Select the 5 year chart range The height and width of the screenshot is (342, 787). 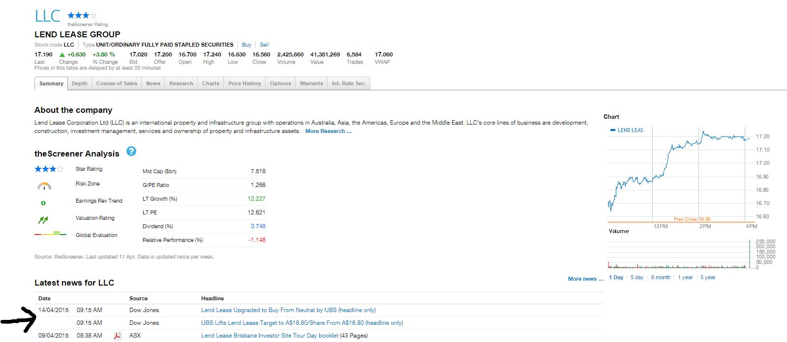click(708, 277)
